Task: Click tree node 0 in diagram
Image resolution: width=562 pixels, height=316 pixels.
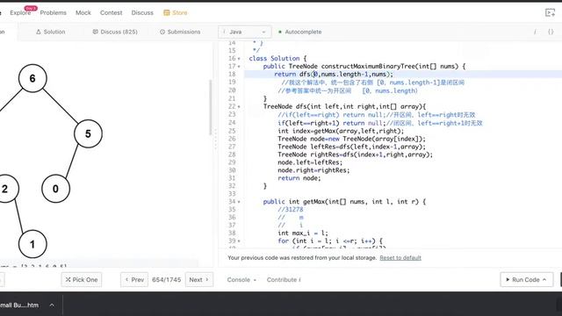Action: point(55,189)
